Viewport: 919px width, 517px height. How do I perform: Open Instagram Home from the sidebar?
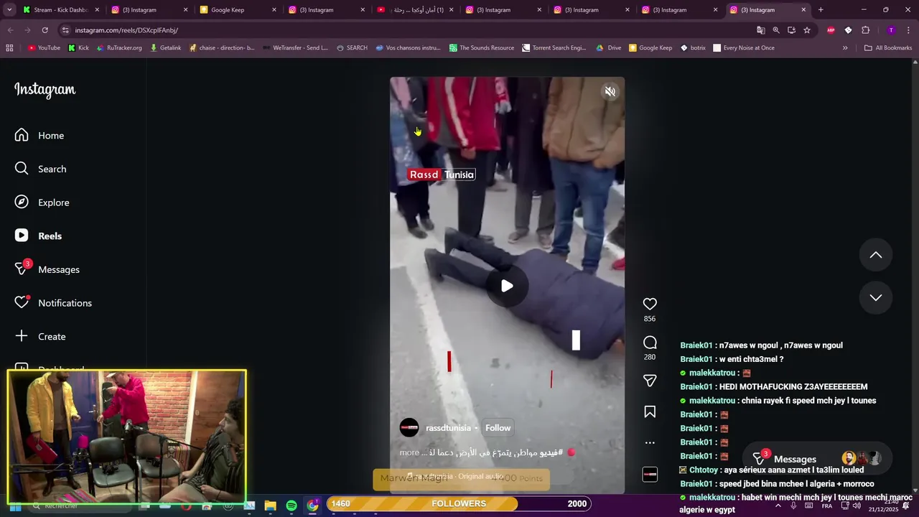pyautogui.click(x=39, y=136)
